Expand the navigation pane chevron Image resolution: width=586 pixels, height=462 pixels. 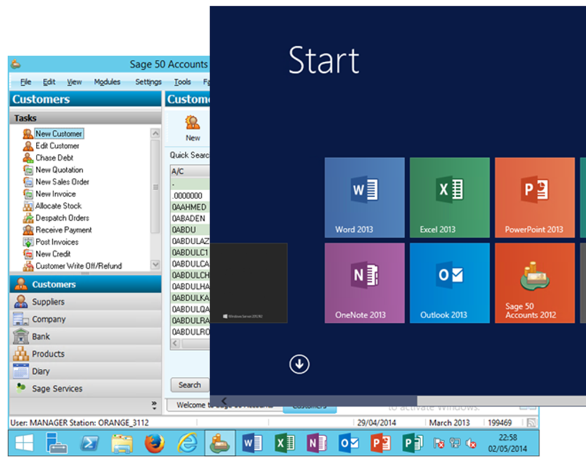(x=154, y=404)
